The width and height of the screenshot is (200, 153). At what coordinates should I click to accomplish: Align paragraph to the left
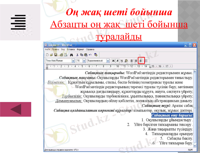click(x=132, y=61)
